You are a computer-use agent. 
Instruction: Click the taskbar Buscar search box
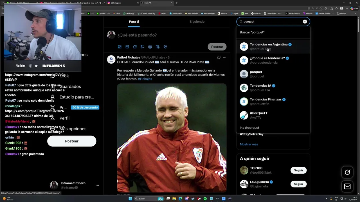point(149,199)
